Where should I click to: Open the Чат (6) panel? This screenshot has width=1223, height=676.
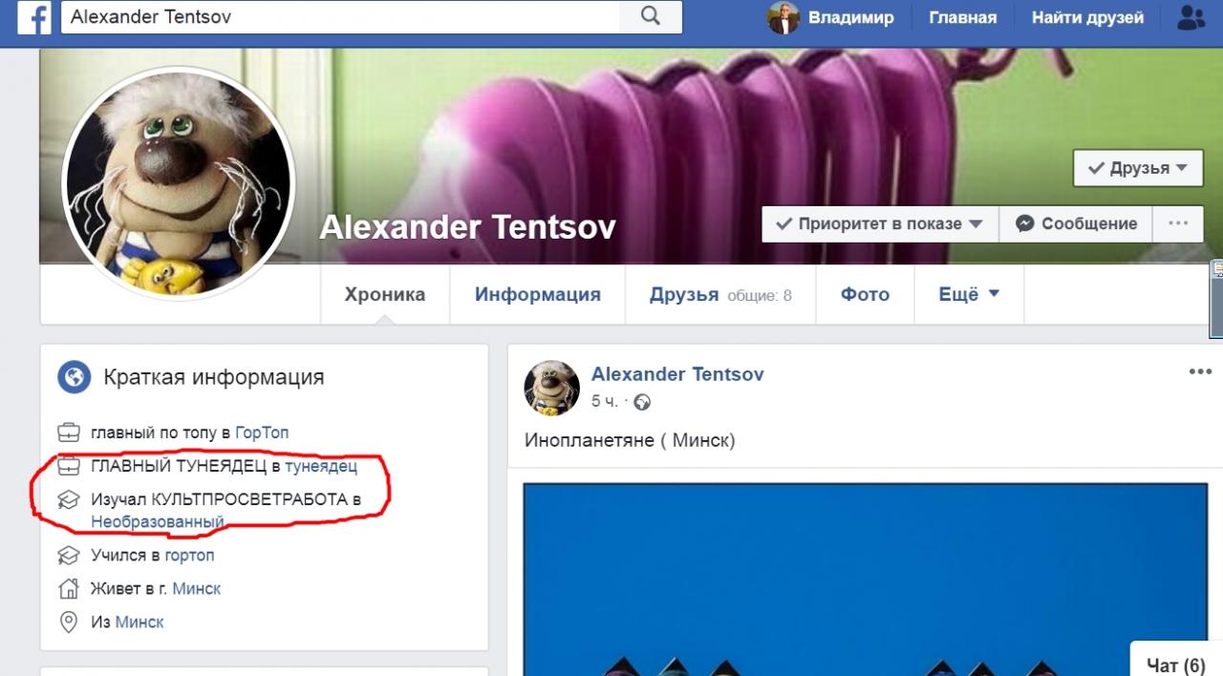click(1176, 665)
